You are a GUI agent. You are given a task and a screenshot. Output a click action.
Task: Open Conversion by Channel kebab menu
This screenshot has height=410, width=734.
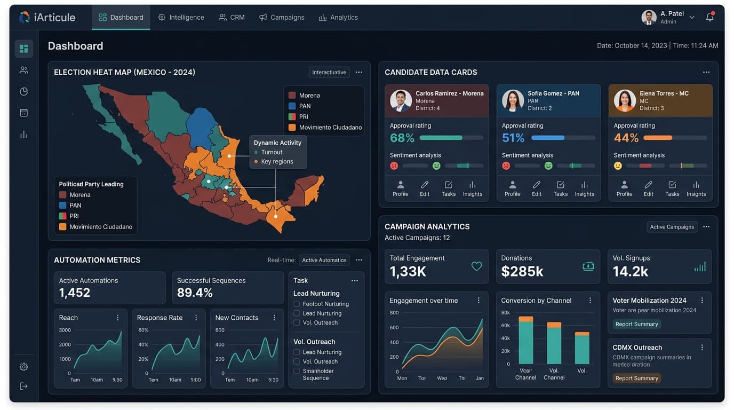coord(590,301)
